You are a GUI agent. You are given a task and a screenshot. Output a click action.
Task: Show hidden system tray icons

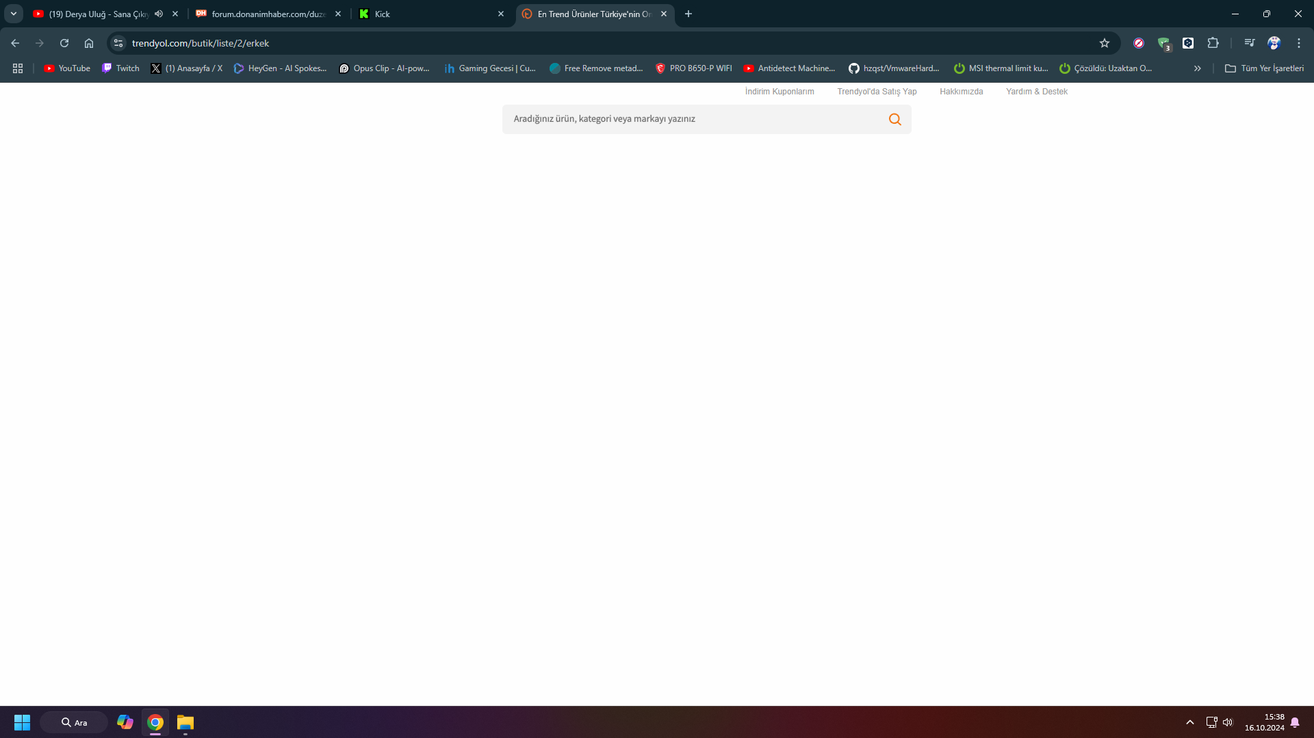1190,722
